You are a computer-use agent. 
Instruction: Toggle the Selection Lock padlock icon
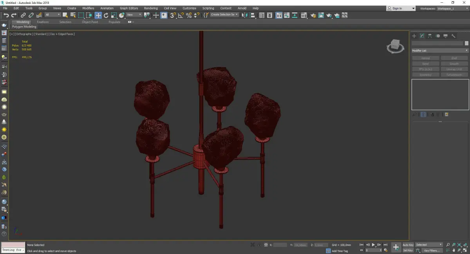point(259,245)
